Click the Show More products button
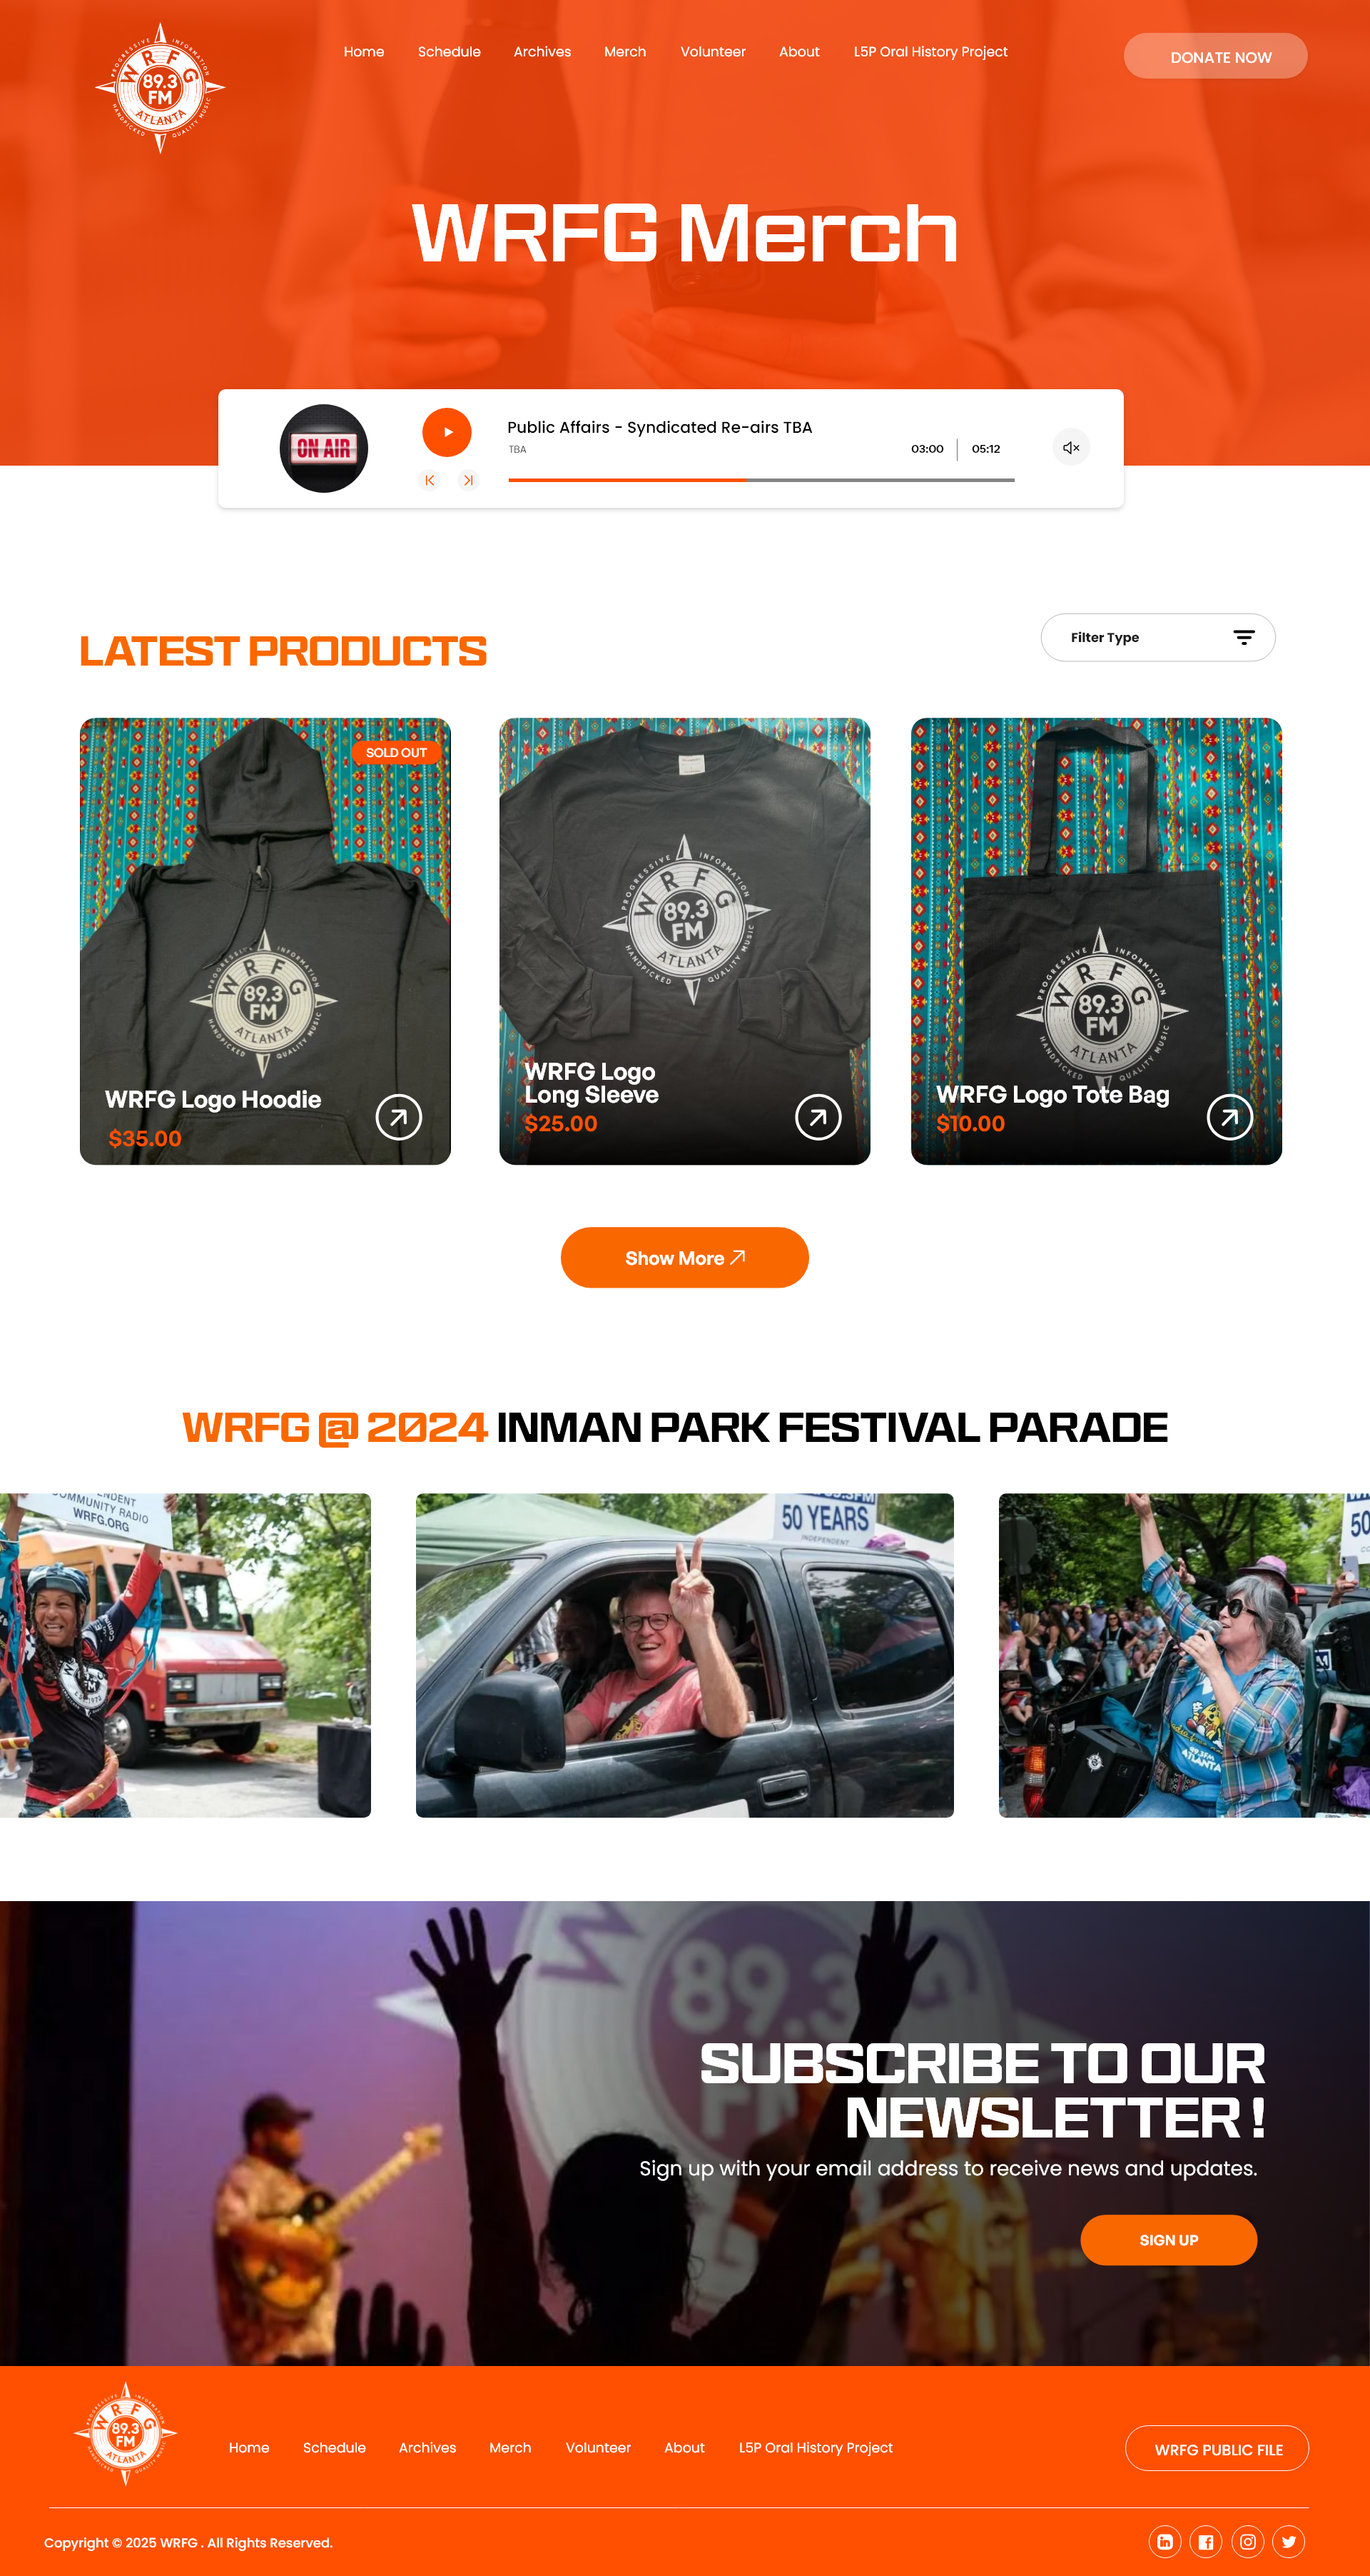Image resolution: width=1370 pixels, height=2576 pixels. click(684, 1257)
